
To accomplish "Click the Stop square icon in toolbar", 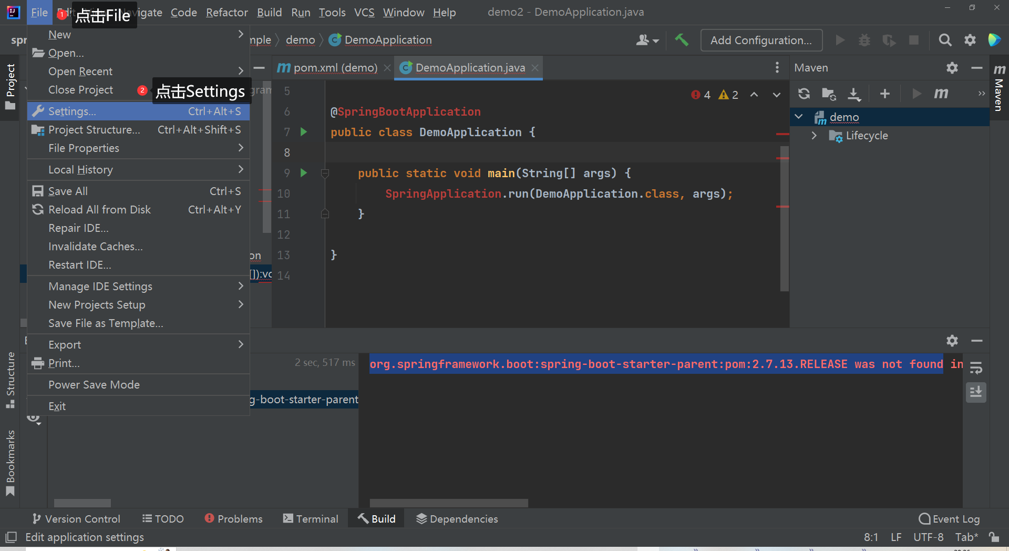I will [x=914, y=40].
